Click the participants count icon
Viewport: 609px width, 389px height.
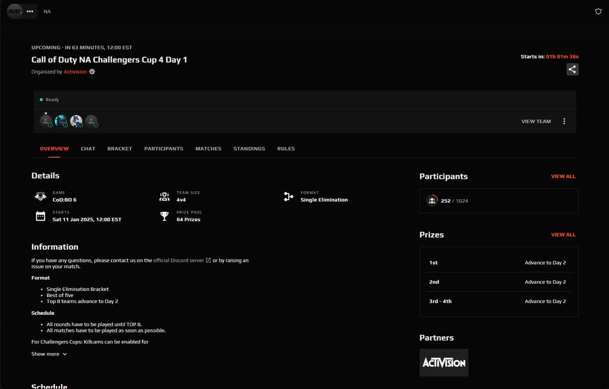pyautogui.click(x=432, y=201)
